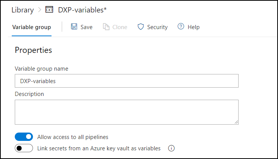Viewport: 278px width, 159px height.
Task: Click the info icon beside key vault option
Action: pyautogui.click(x=171, y=148)
